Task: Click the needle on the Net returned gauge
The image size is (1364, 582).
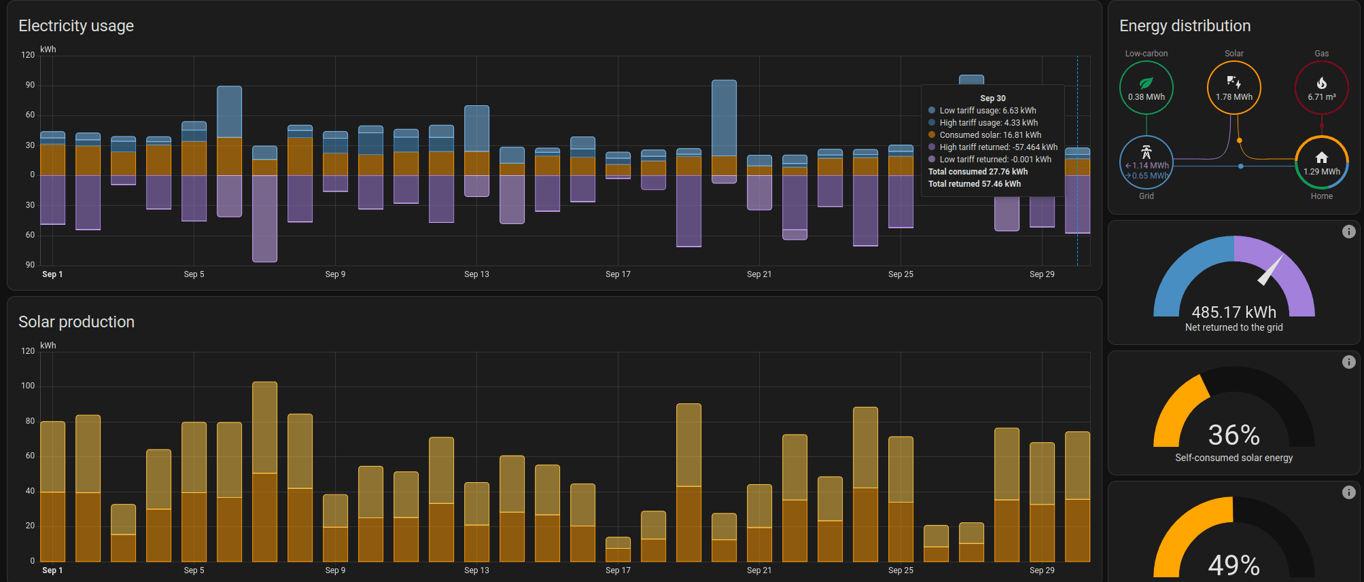Action: pyautogui.click(x=1270, y=270)
